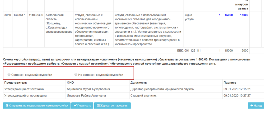Click blue 15000 in the 'за минусом аванса' column
The height and width of the screenshot is (113, 266).
[244, 15]
